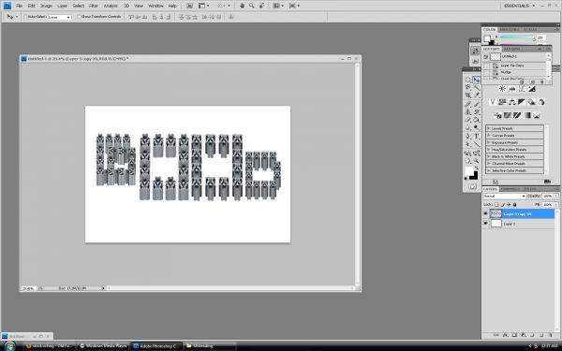Toggle Quick Mask mode button
This screenshot has height=351, width=562.
472,186
